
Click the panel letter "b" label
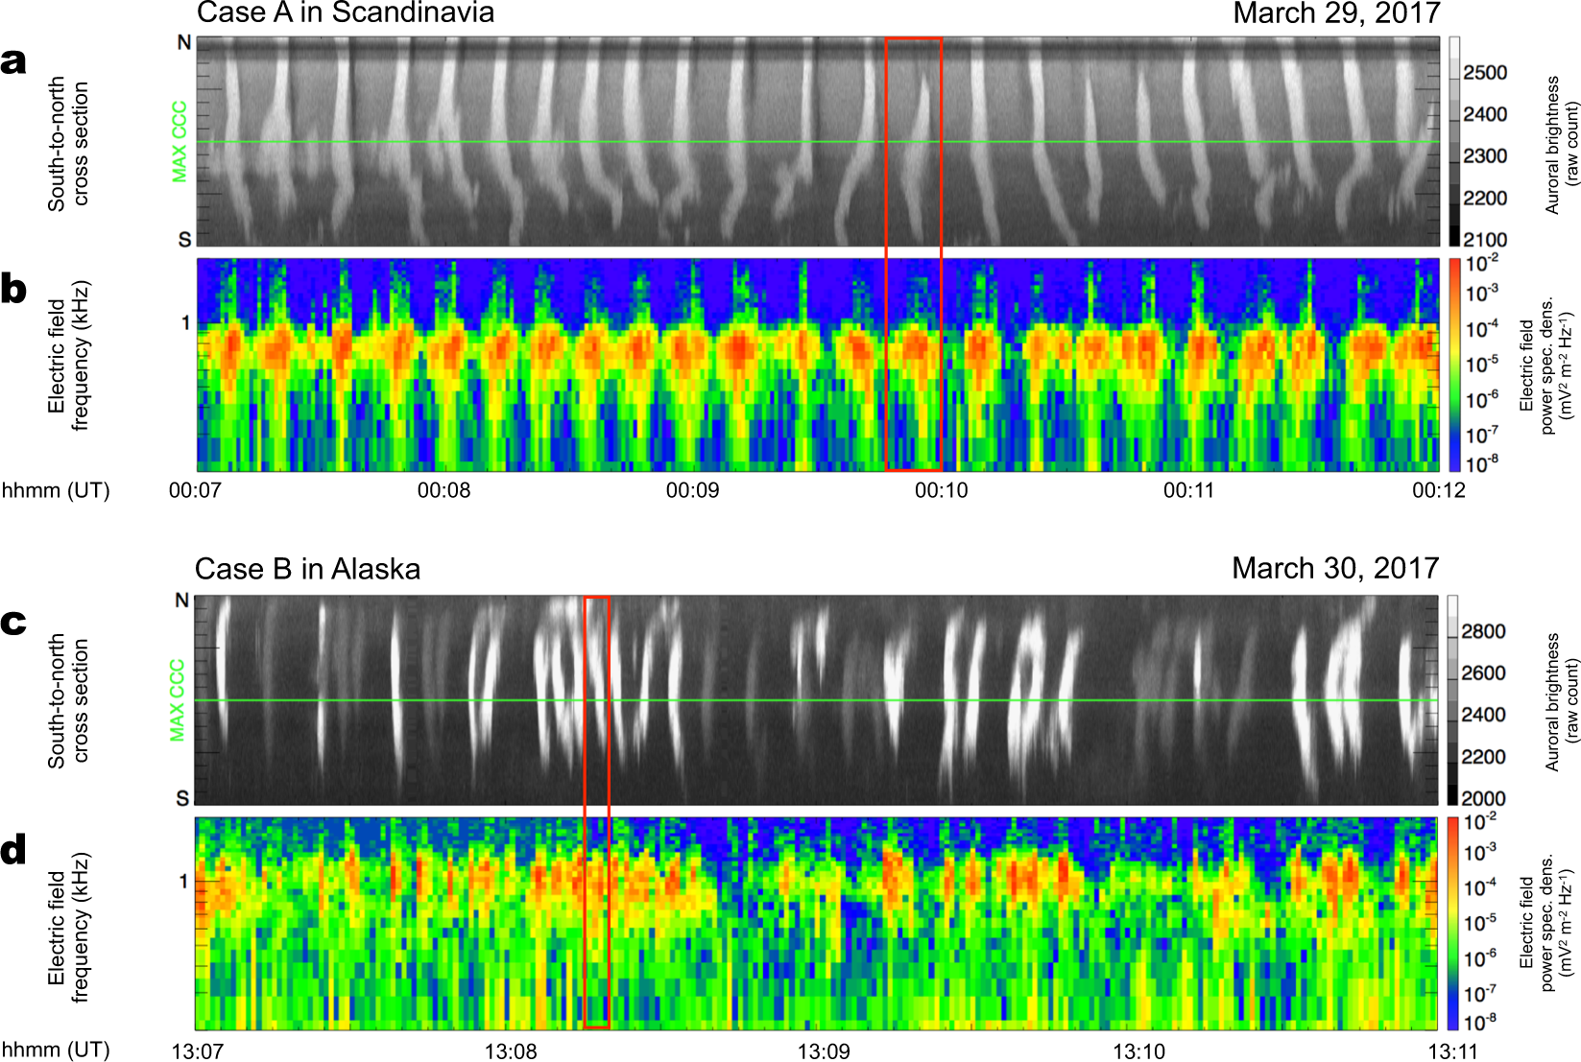pyautogui.click(x=13, y=288)
